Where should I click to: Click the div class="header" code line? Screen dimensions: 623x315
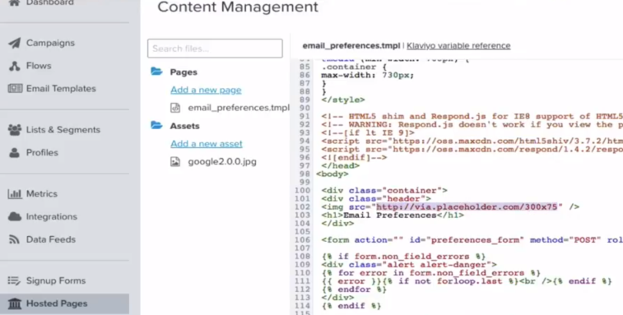376,198
